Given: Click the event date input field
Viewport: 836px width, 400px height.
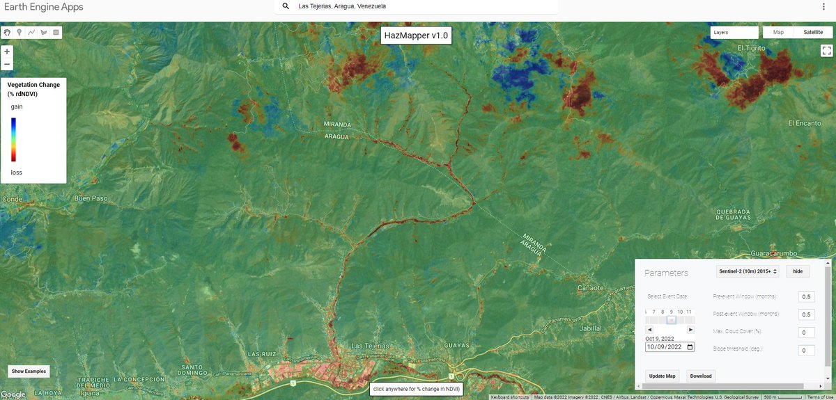Looking at the screenshot, I should pyautogui.click(x=669, y=346).
